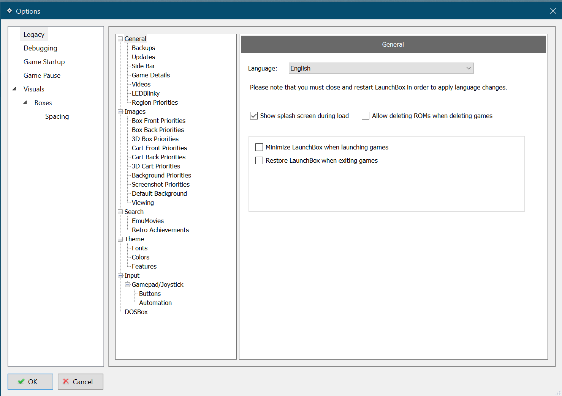Open Retro Achievements settings
Screen dimensions: 562x396
point(160,230)
